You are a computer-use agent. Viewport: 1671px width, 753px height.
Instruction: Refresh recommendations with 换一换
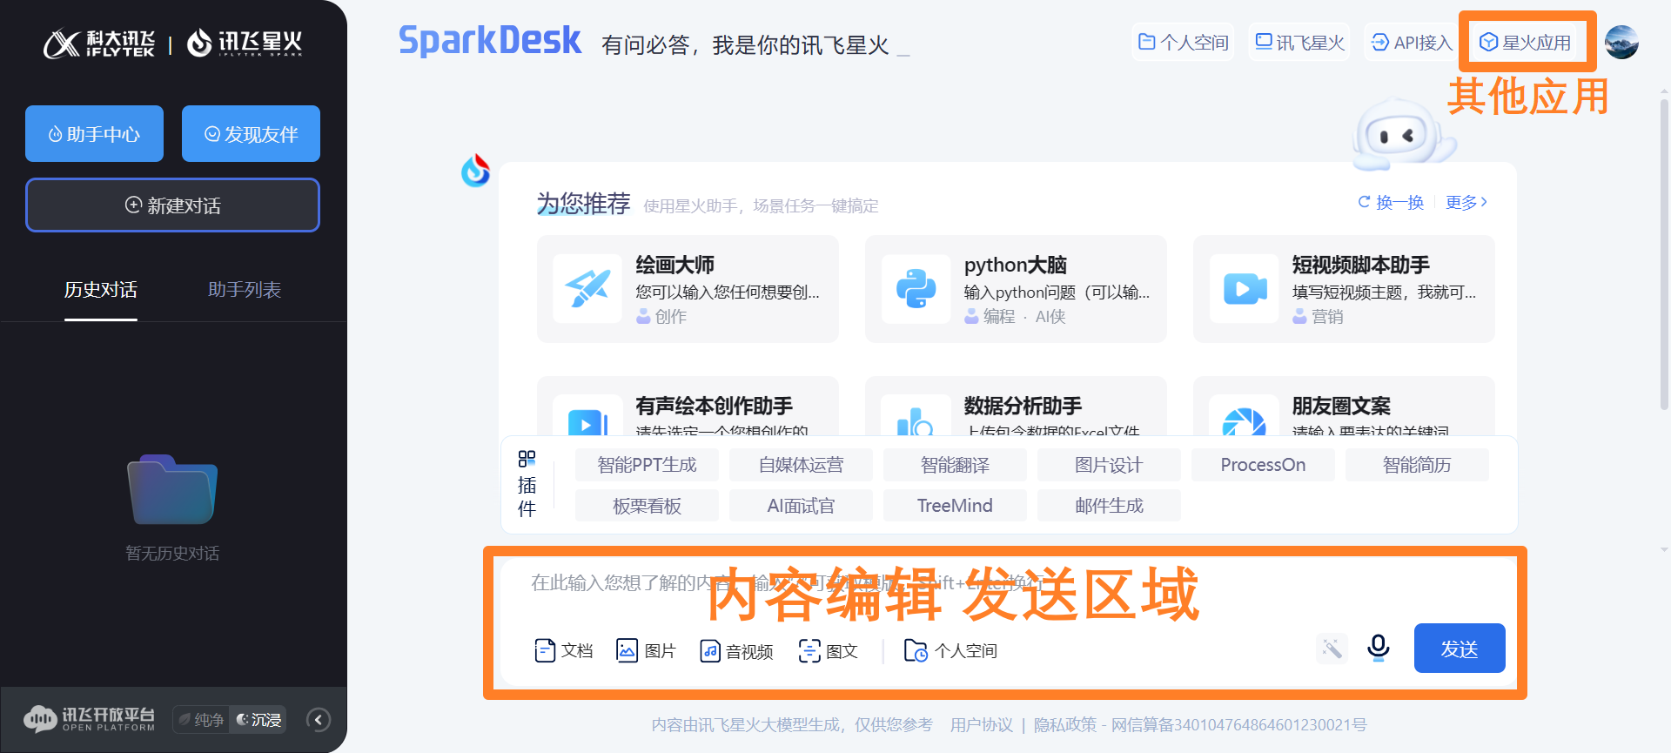point(1391,202)
